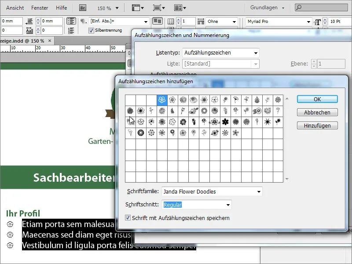
Task: Select the highlighted blue flower glyph
Action: point(162,100)
